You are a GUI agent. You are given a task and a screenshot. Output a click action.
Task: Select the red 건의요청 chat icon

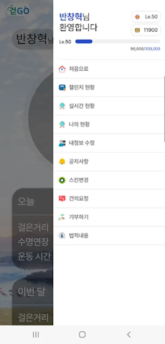pos(62,199)
